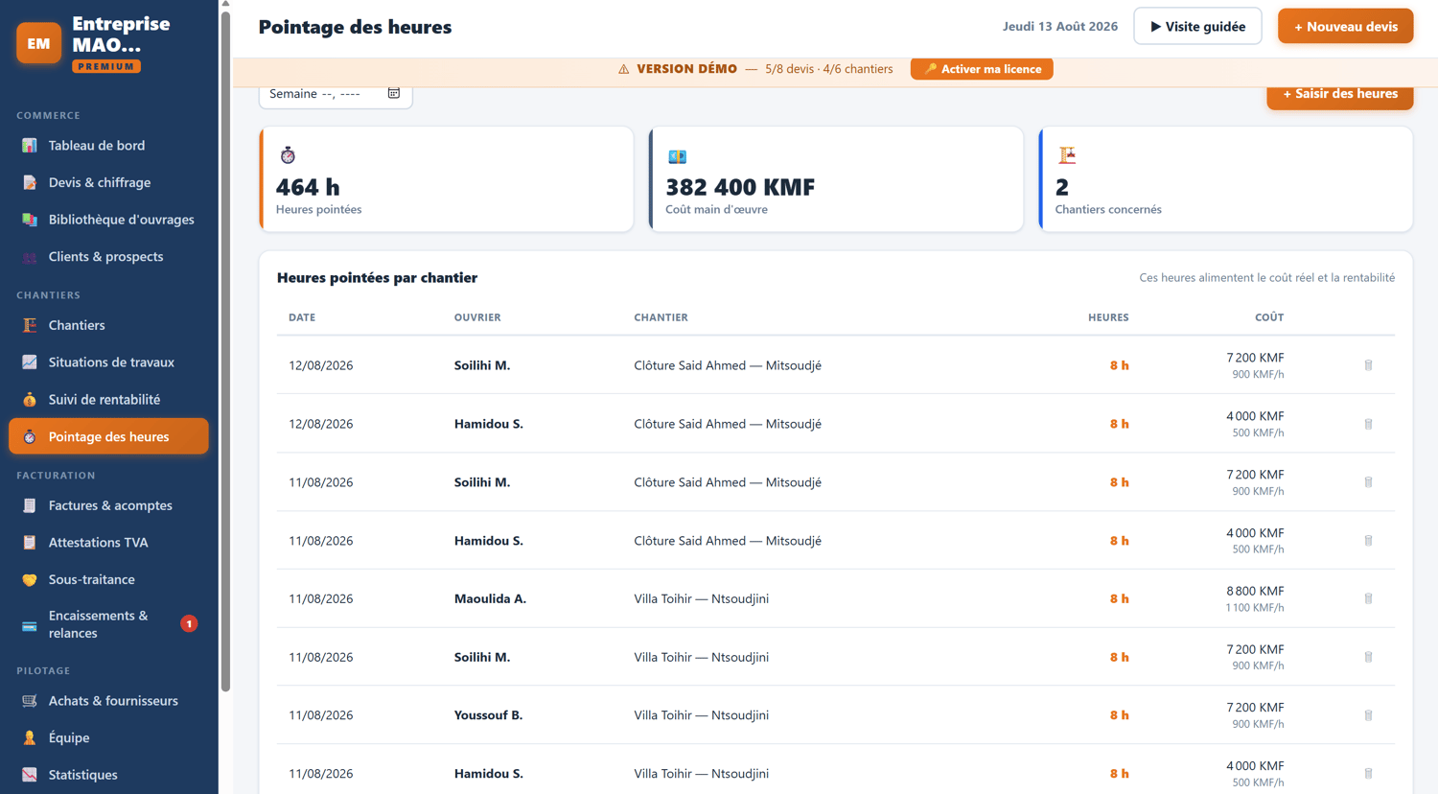The width and height of the screenshot is (1438, 794).
Task: Open Statistiques page
Action: click(x=108, y=775)
